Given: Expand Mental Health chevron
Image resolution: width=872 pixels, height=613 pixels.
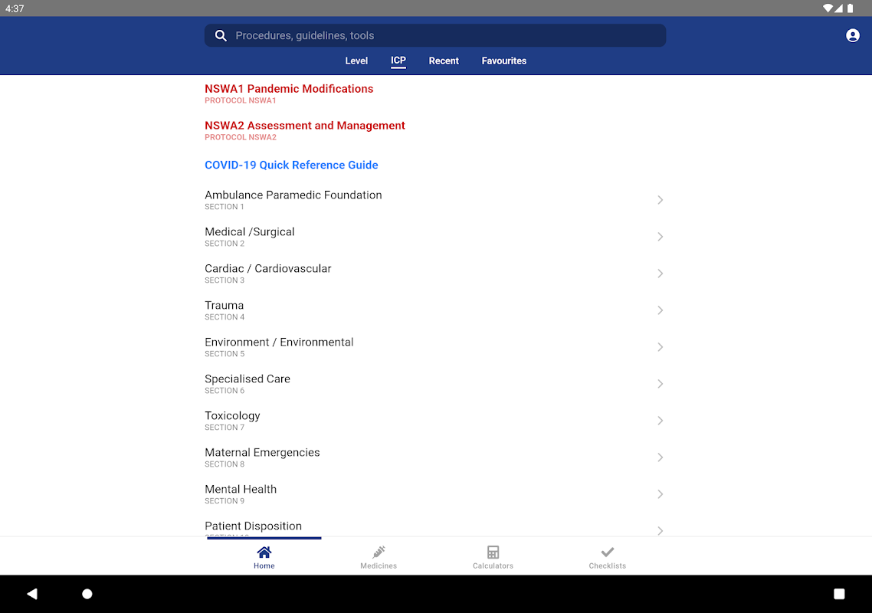Looking at the screenshot, I should click(x=660, y=493).
